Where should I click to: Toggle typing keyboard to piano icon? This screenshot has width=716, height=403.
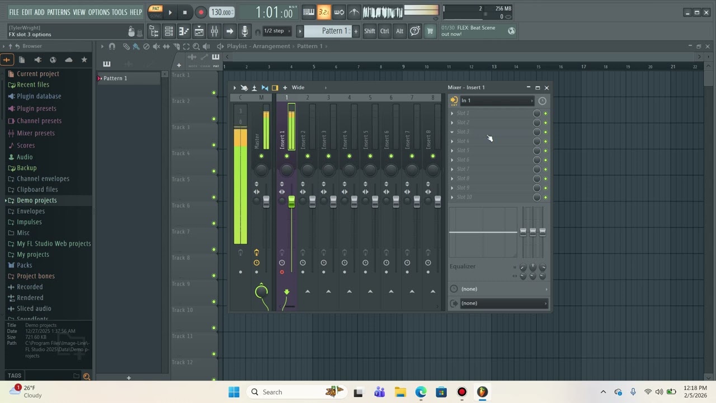309,12
